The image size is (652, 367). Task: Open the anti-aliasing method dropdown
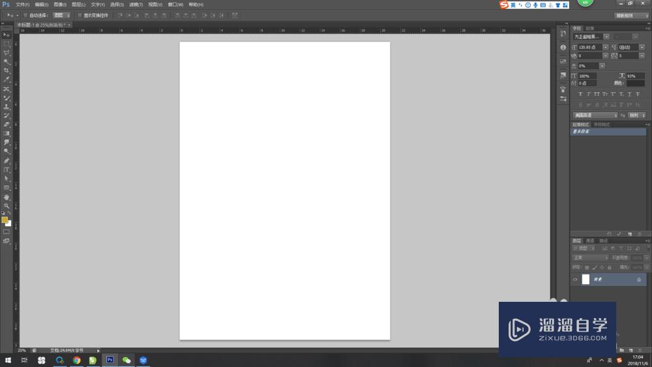click(636, 115)
